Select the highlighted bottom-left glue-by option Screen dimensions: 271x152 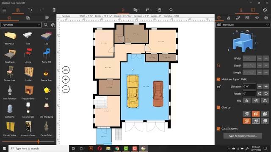pos(246,121)
